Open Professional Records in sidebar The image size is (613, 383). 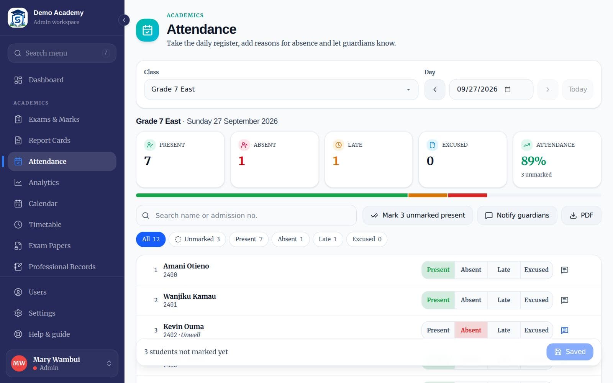[x=62, y=267]
